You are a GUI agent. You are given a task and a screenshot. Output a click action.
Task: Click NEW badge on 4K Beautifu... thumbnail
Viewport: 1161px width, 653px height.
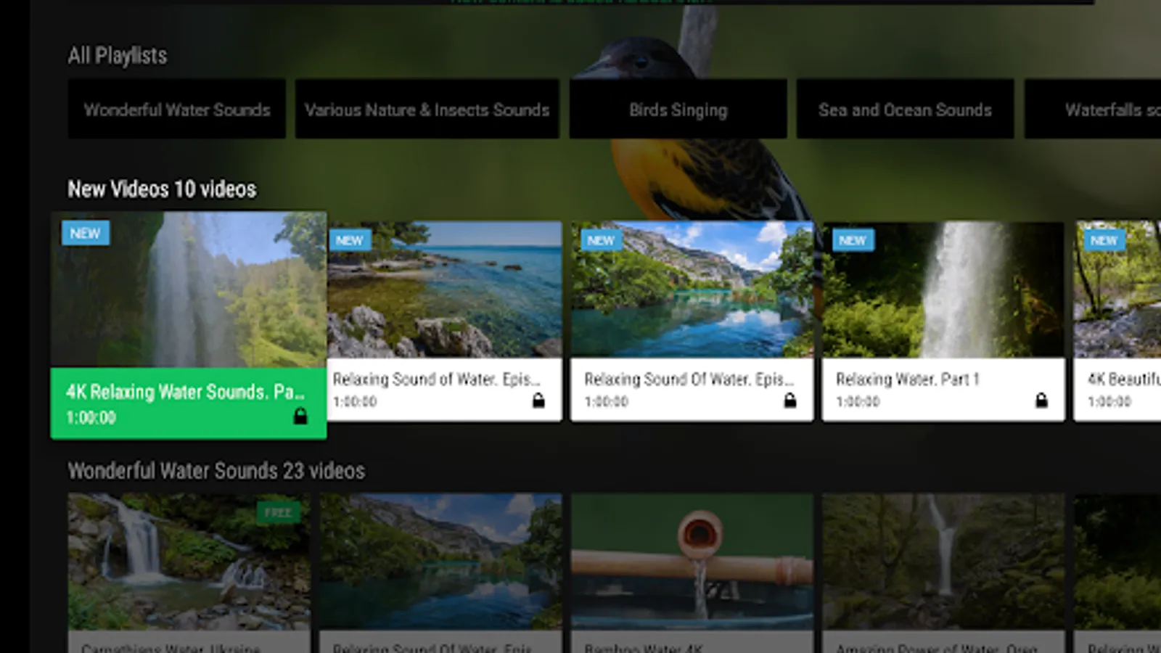[1104, 240]
